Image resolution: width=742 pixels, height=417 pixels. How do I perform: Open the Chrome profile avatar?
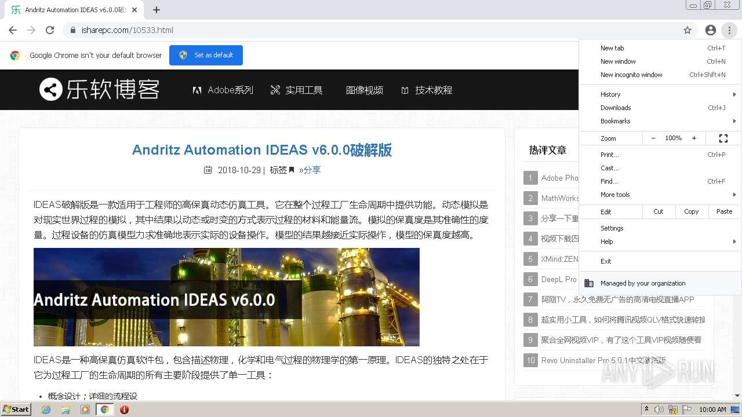point(711,30)
